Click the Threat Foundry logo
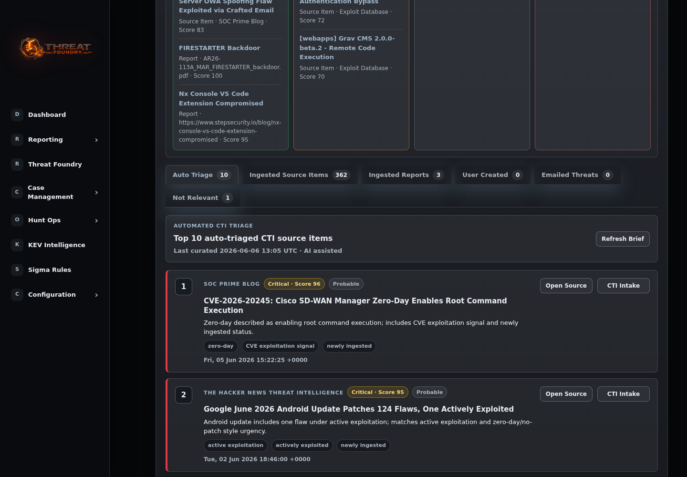This screenshot has width=687, height=477. pyautogui.click(x=55, y=48)
